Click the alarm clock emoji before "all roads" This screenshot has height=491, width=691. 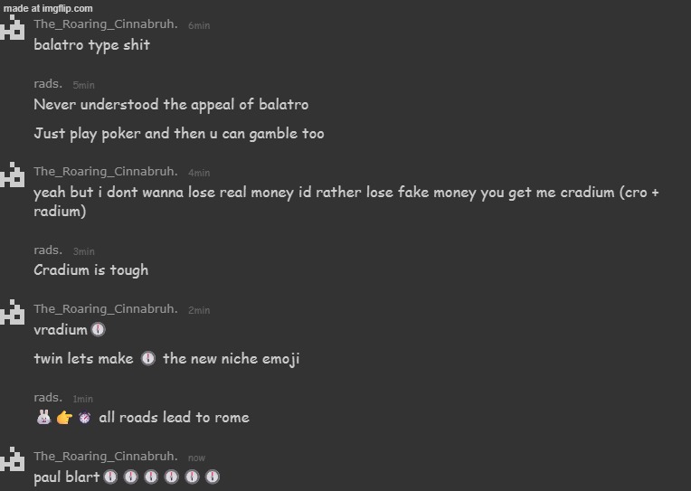[85, 418]
